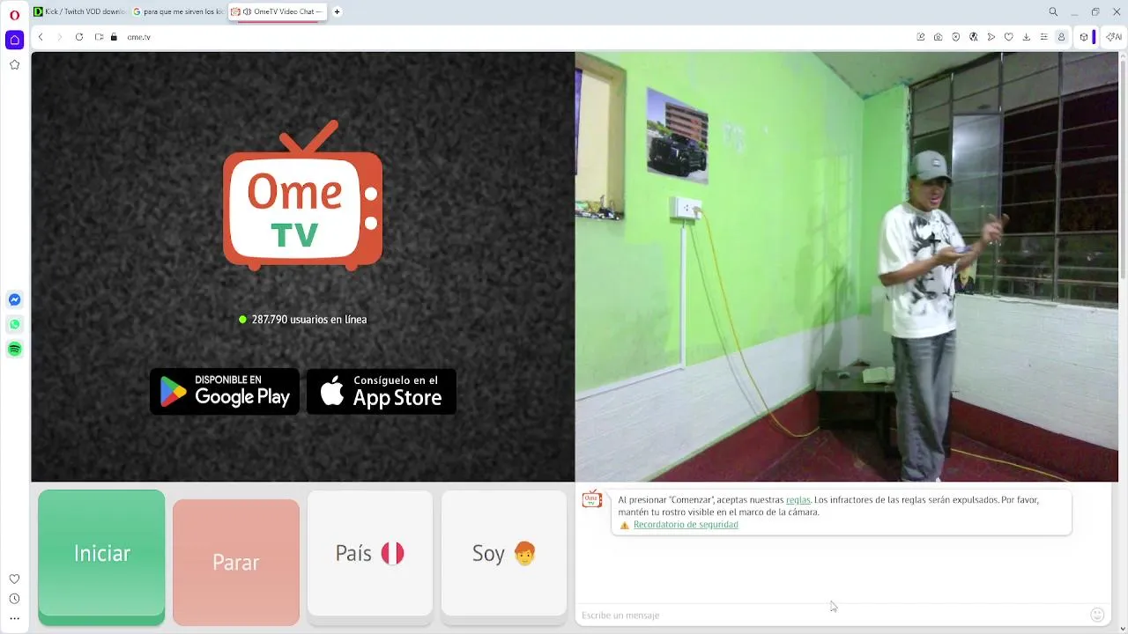Open the history clock in the sidebar
The image size is (1128, 634).
point(14,599)
